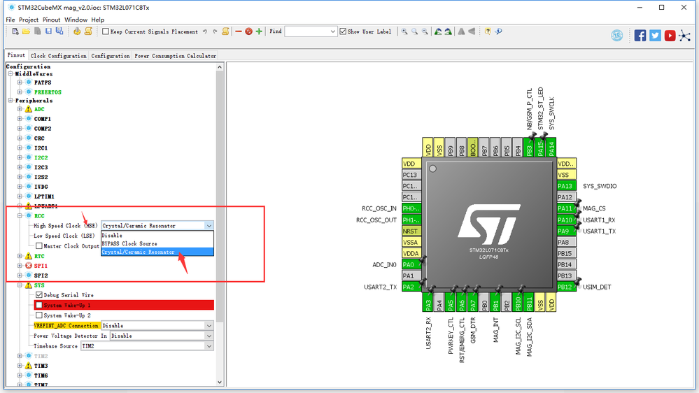Open the Pinout menu in menu bar
This screenshot has height=393, width=699.
[51, 20]
